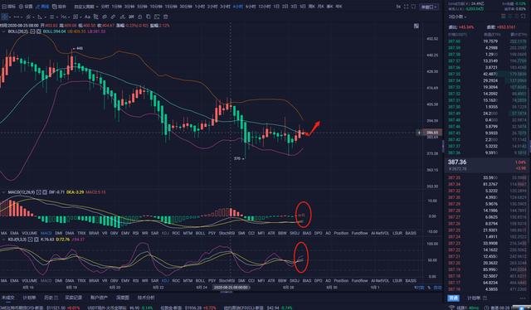This screenshot has height=310, width=531.
Task: Toggle highlighted KDJ in bottom indicator row
Action: tap(165, 280)
